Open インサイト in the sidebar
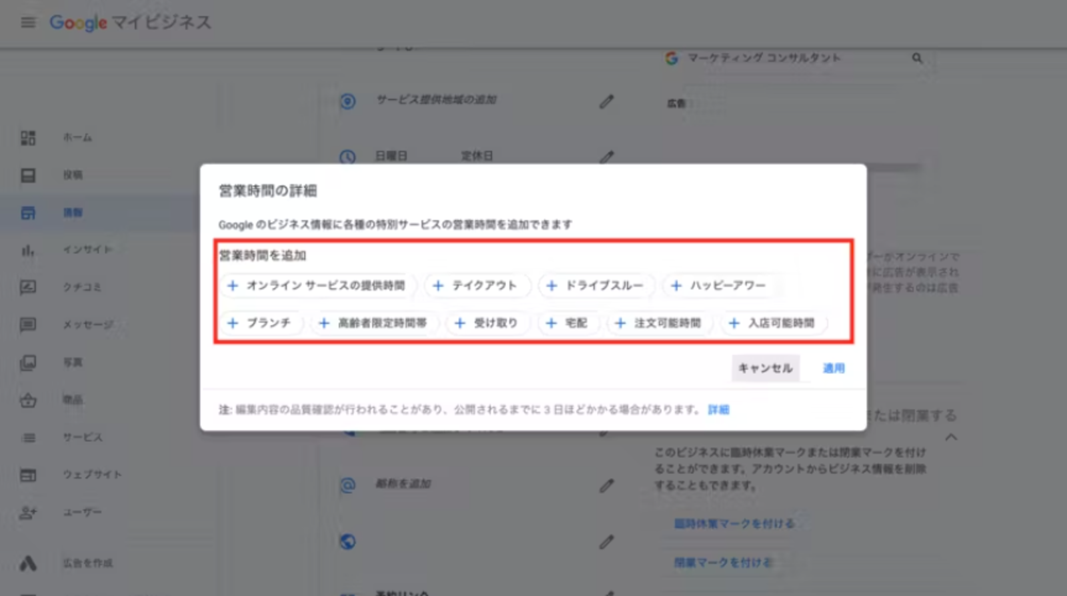The image size is (1067, 596). [x=88, y=250]
